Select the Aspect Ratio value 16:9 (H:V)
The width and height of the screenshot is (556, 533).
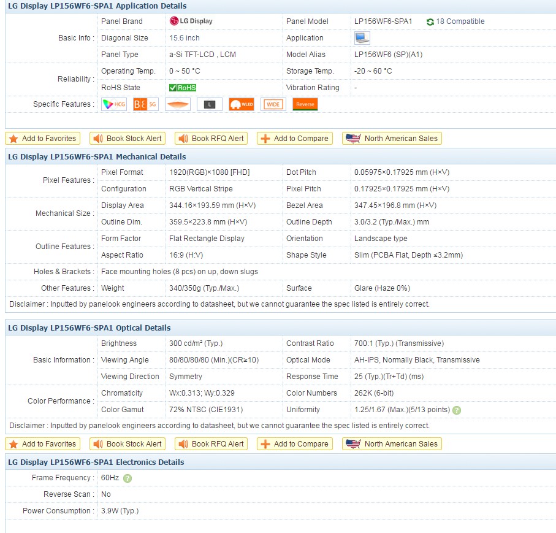click(x=186, y=255)
